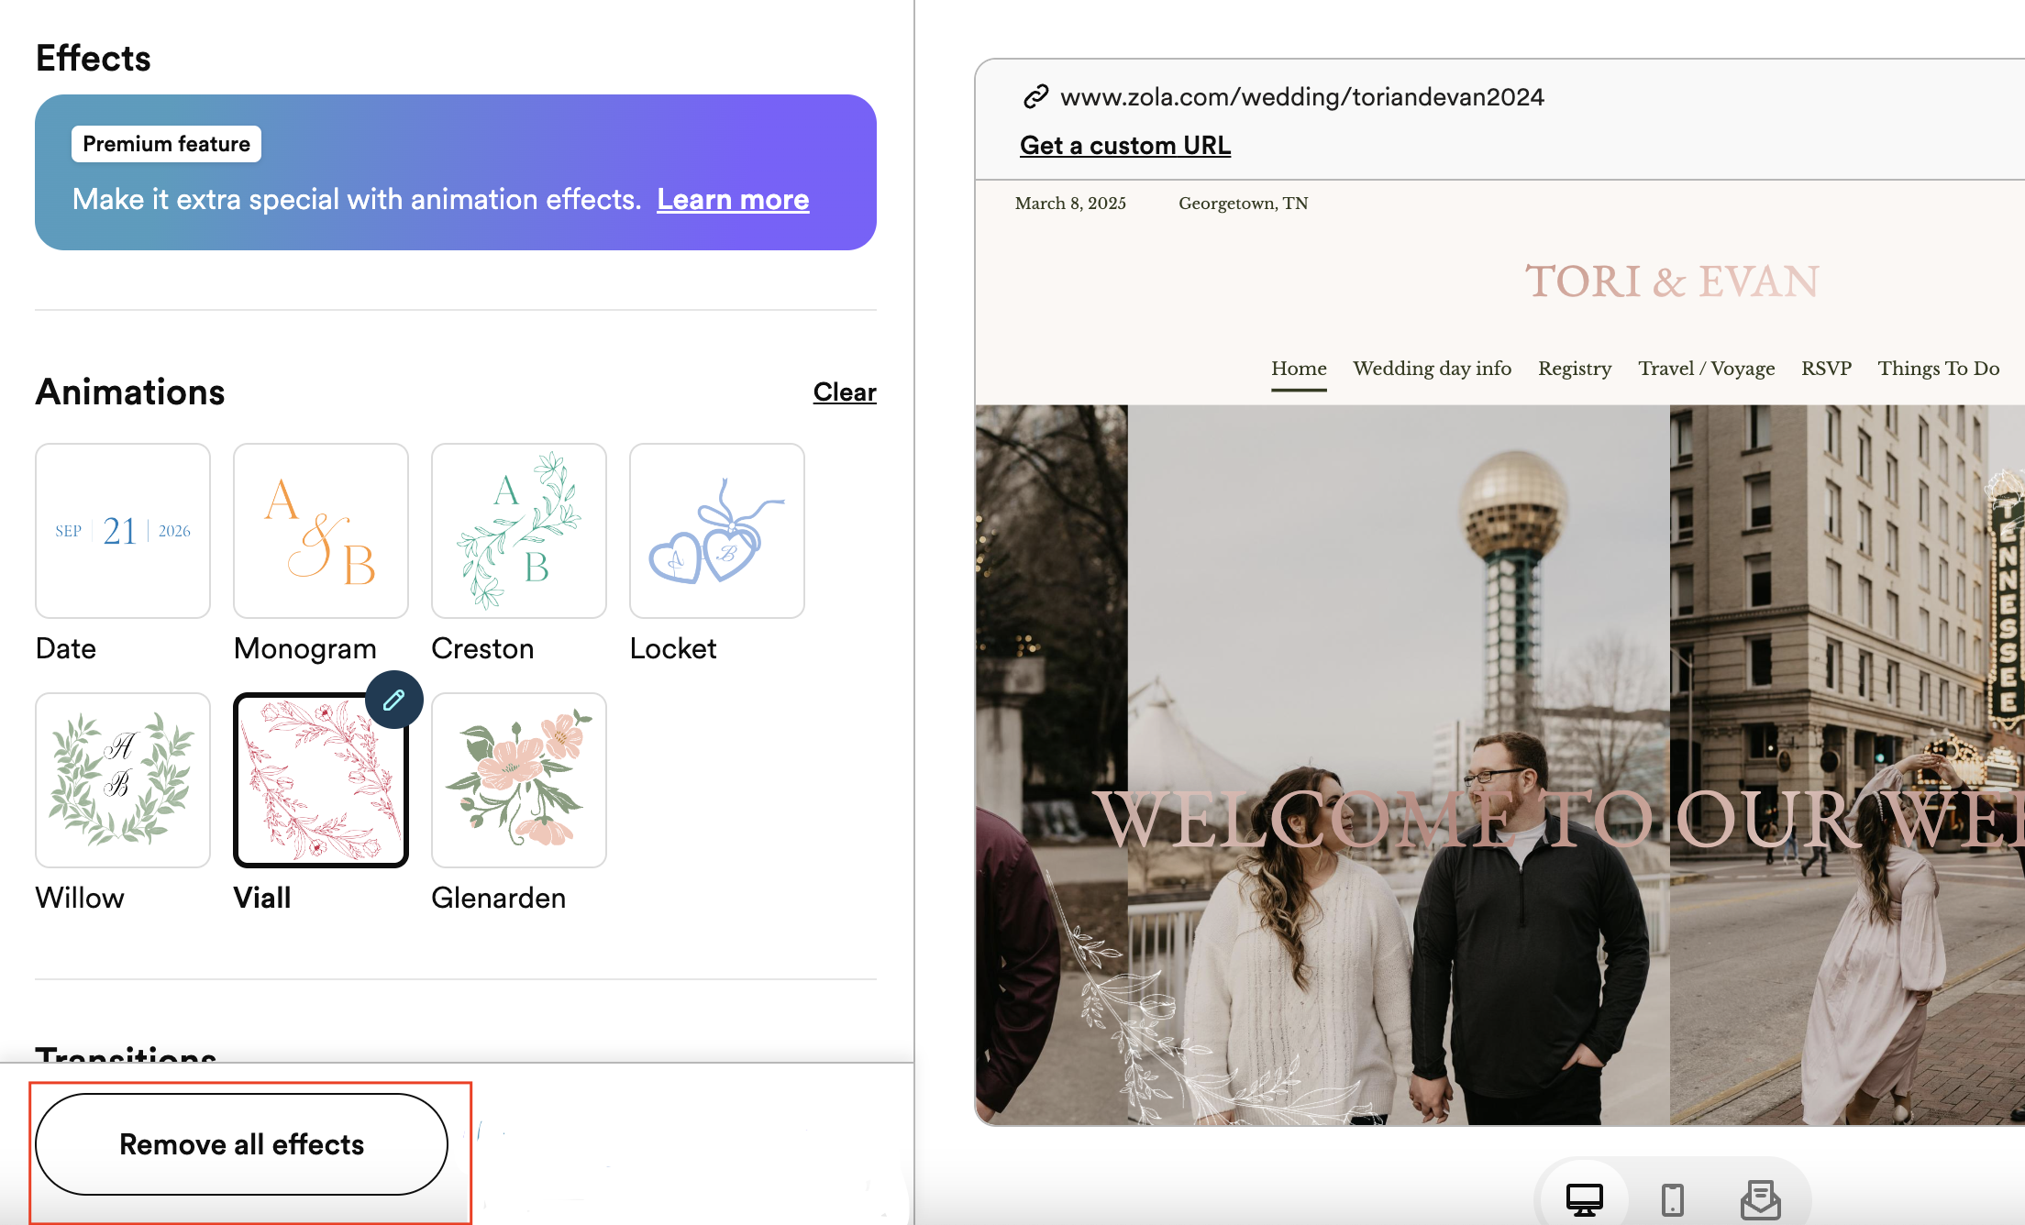This screenshot has height=1225, width=2025.
Task: Navigate to Travel / Voyage tab
Action: click(x=1706, y=369)
